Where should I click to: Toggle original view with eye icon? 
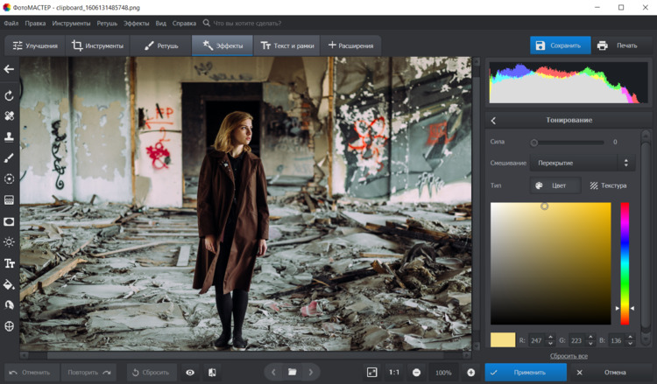(x=190, y=373)
